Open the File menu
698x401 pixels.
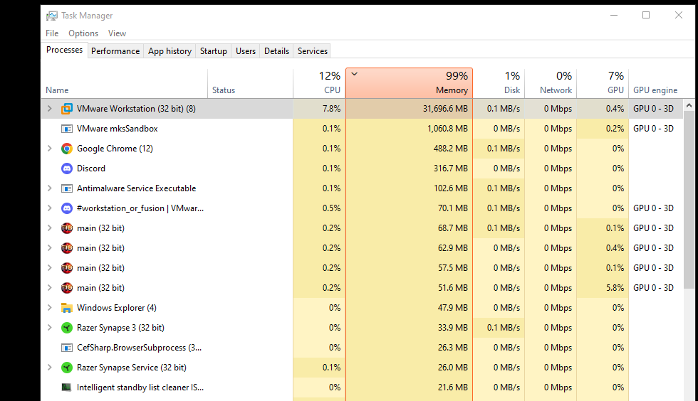point(52,33)
